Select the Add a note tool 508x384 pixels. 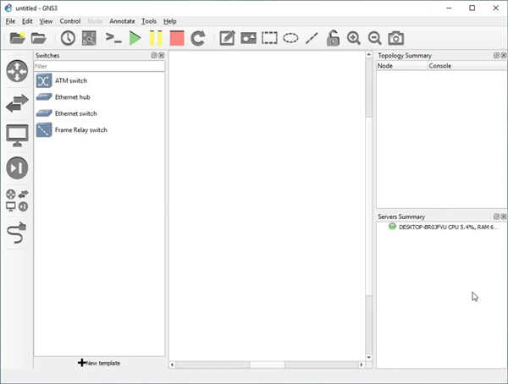(227, 38)
